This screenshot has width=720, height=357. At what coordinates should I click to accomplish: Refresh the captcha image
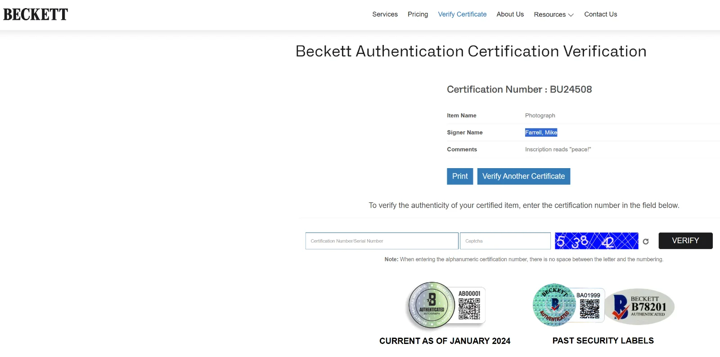click(x=646, y=241)
